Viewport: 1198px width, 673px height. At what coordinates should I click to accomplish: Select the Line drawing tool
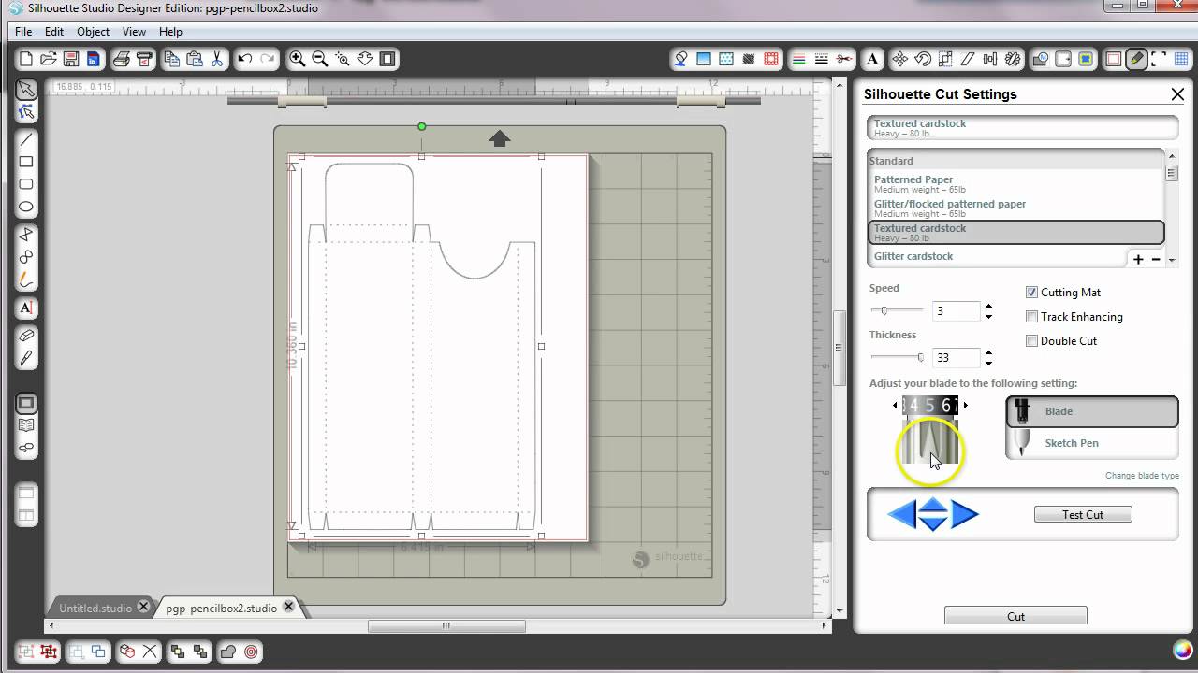click(26, 139)
